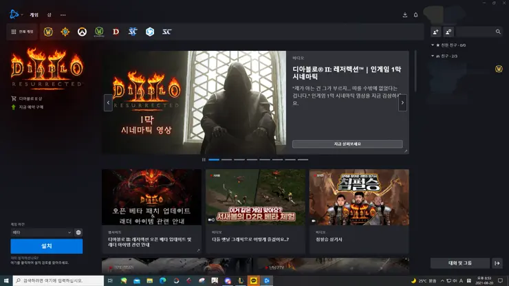Open the Overwatch game icon
Viewport: 509px width, 286px height.
pos(82,32)
